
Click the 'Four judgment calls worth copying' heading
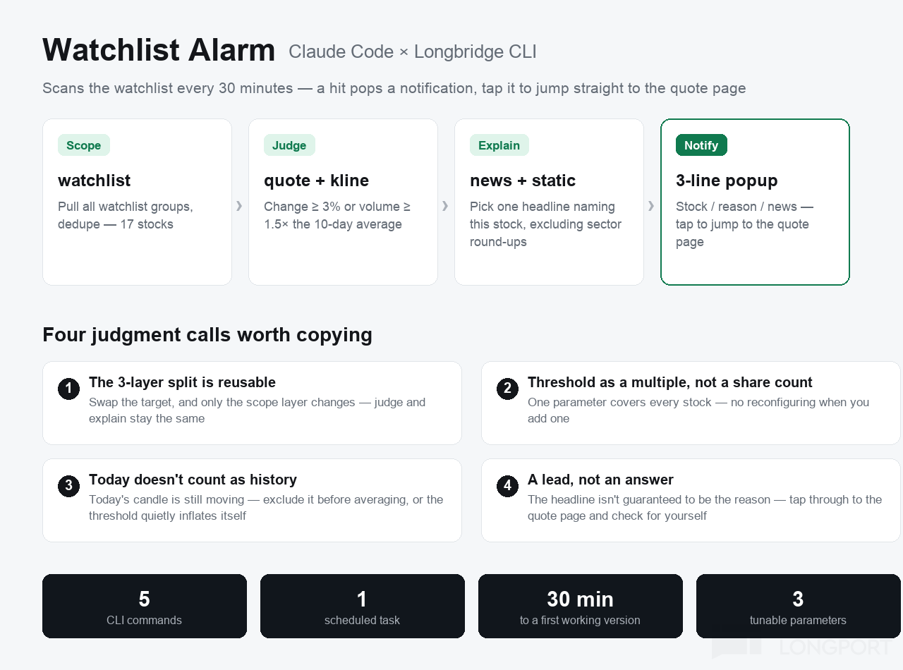207,334
